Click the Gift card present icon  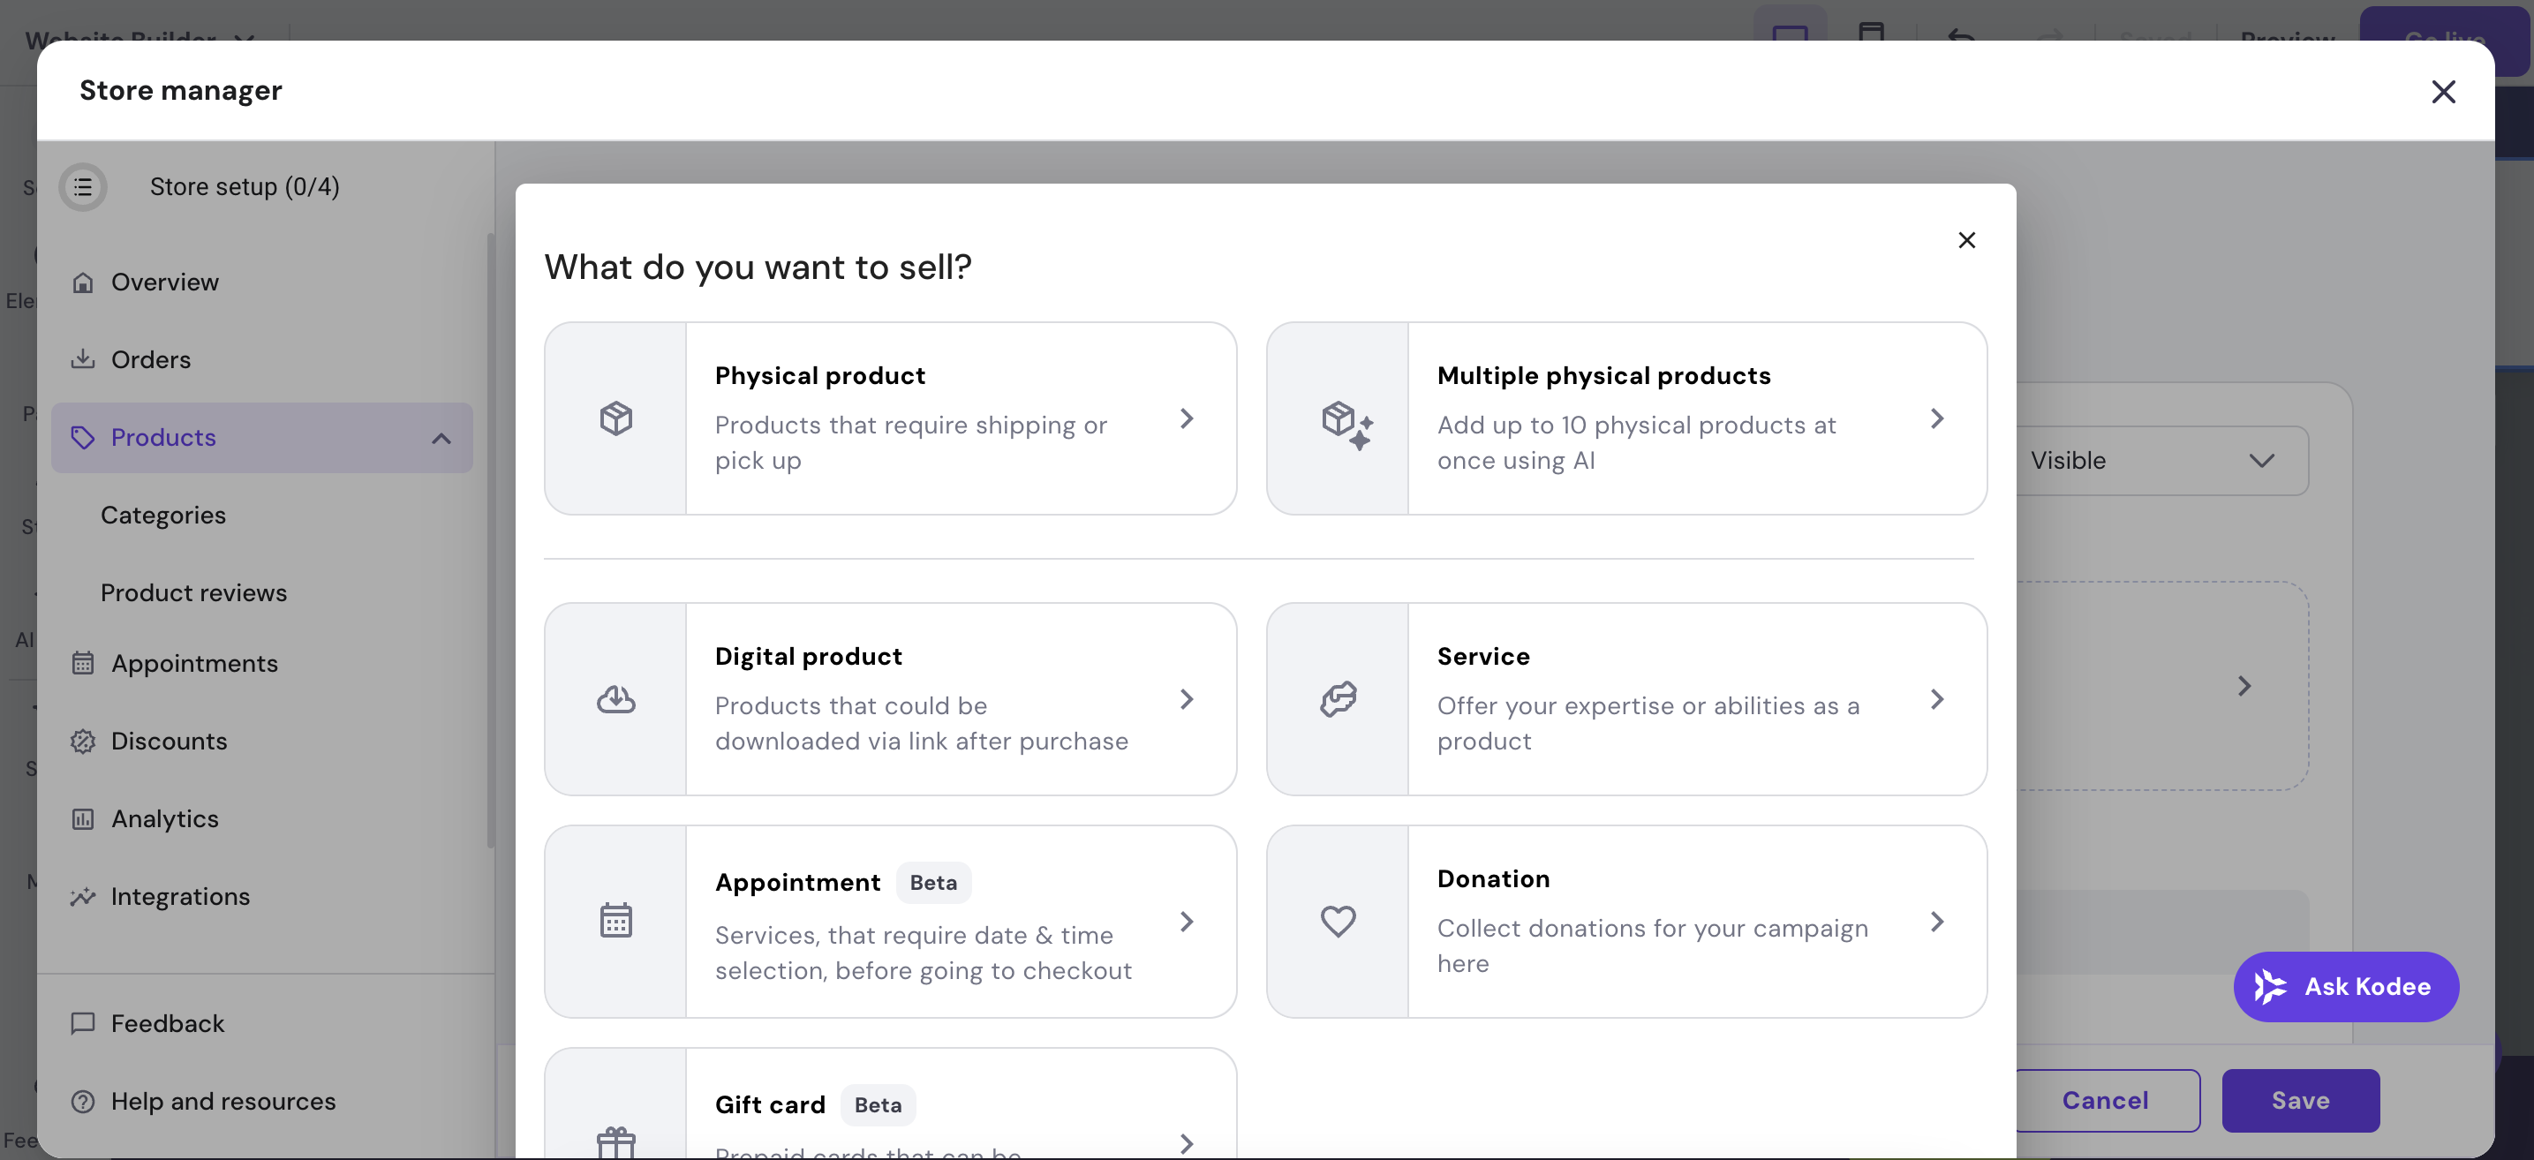[615, 1141]
